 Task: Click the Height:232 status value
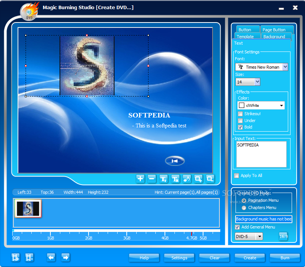click(98, 192)
